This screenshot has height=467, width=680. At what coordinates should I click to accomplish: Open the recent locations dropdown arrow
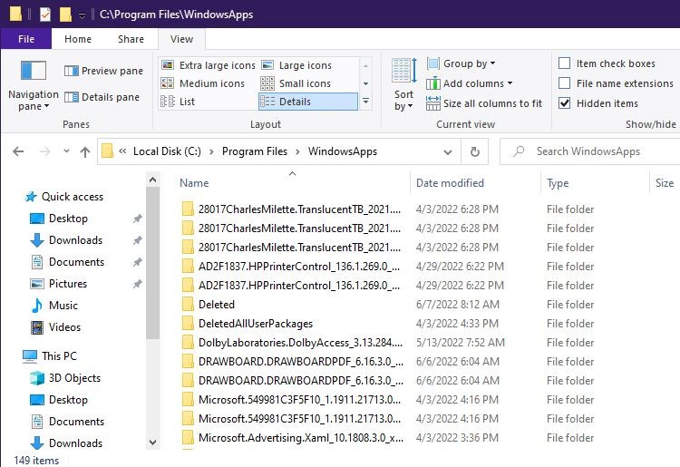pyautogui.click(x=66, y=151)
